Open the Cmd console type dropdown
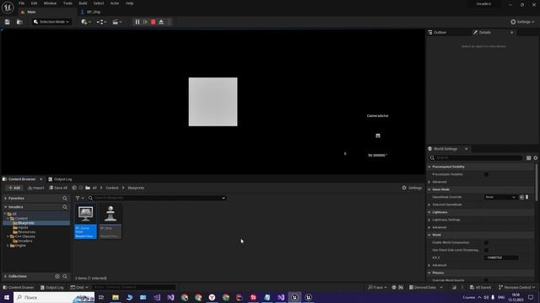The width and height of the screenshot is (540, 303). [79, 287]
